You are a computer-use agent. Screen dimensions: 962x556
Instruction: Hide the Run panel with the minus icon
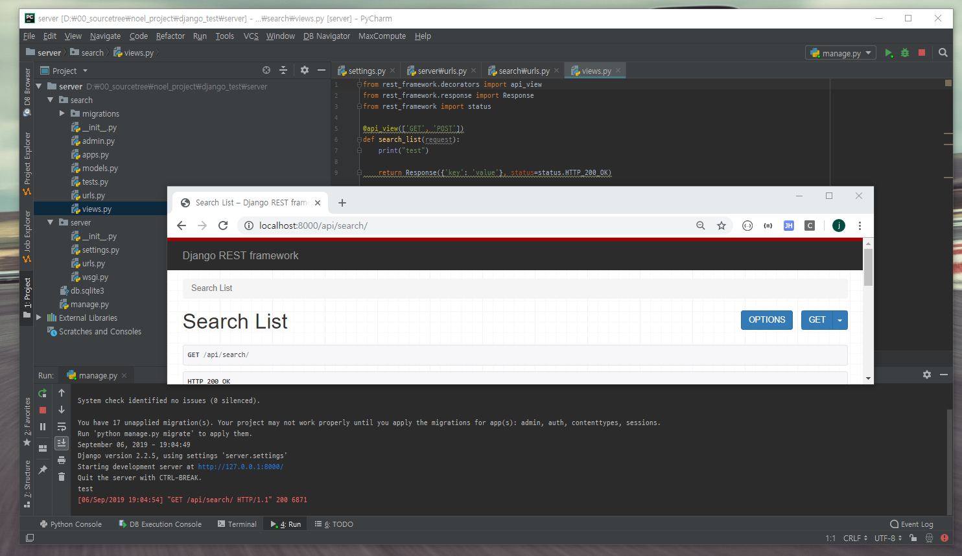click(944, 375)
